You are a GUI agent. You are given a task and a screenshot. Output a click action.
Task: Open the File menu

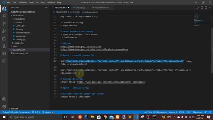point(9,2)
